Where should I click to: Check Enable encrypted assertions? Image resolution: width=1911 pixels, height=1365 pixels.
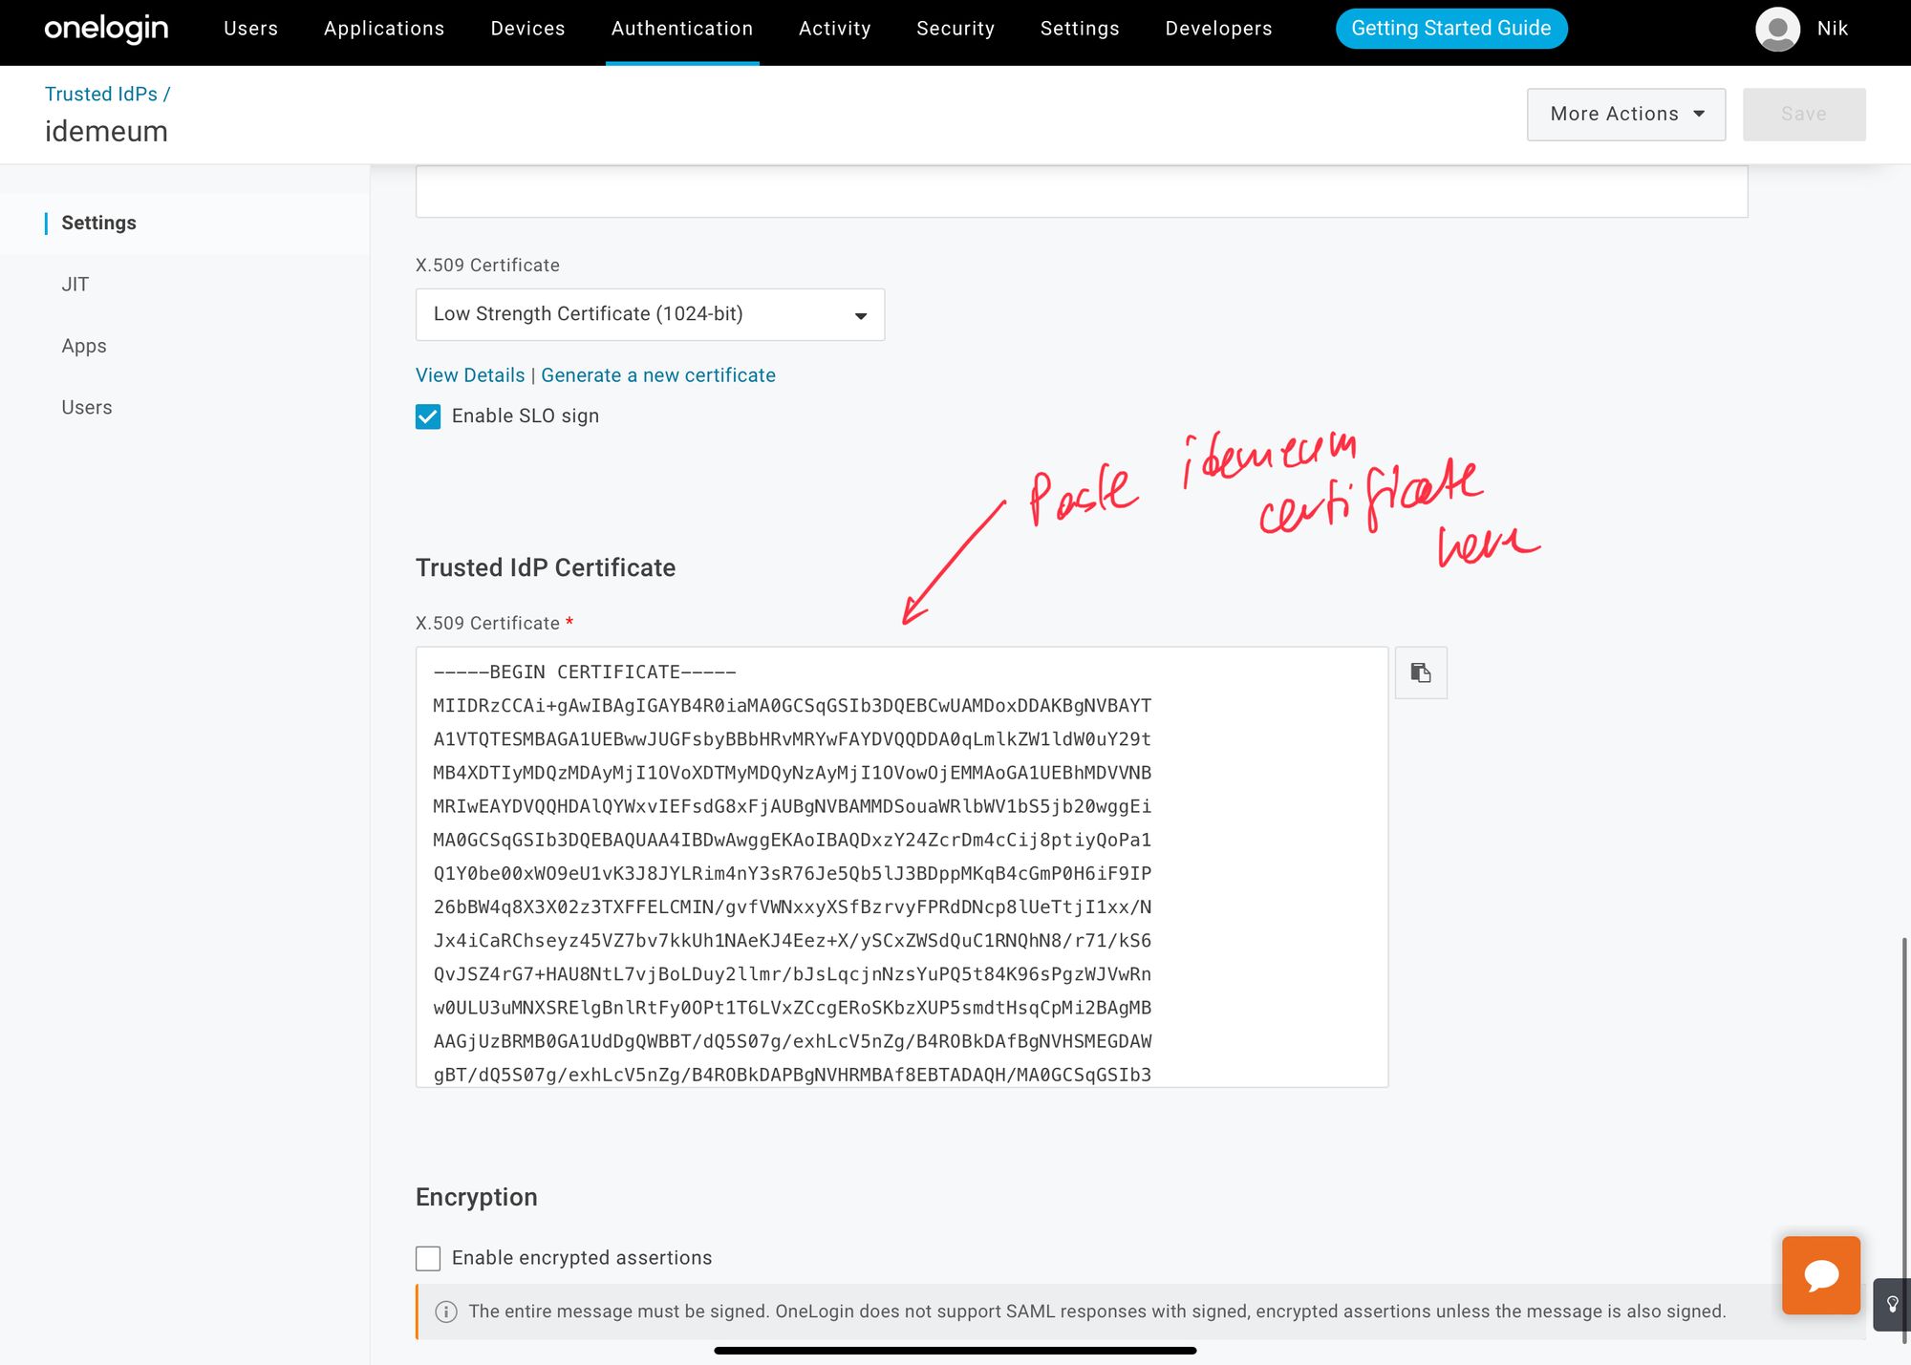[428, 1258]
